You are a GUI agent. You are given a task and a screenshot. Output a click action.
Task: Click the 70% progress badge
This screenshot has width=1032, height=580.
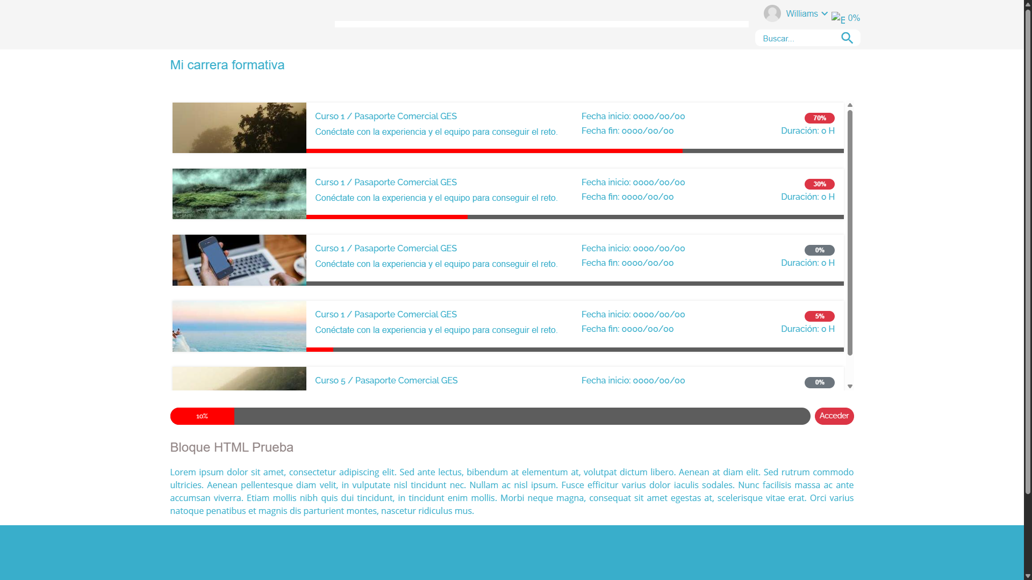pyautogui.click(x=820, y=118)
